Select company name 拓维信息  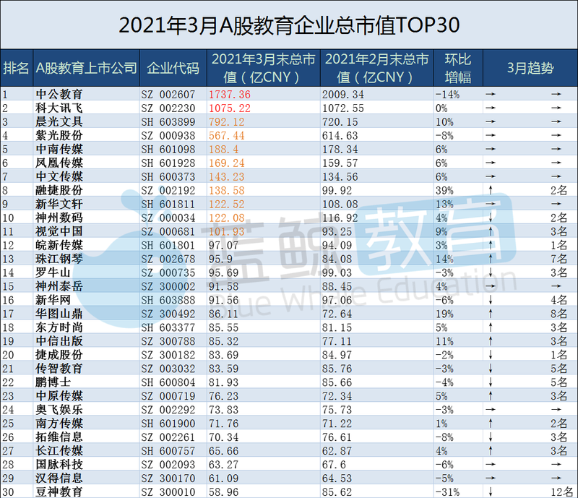click(x=59, y=437)
